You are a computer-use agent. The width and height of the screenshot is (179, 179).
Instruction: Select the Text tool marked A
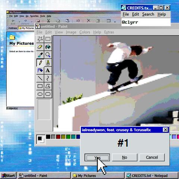pos(48,70)
